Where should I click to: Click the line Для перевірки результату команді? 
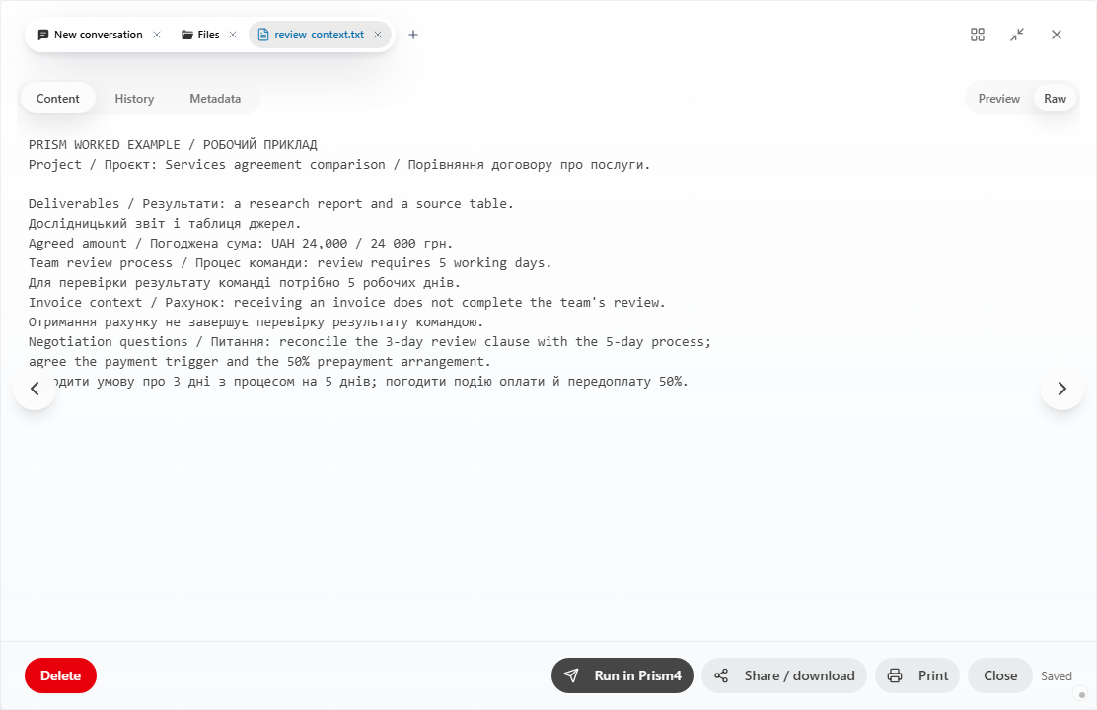coord(245,283)
